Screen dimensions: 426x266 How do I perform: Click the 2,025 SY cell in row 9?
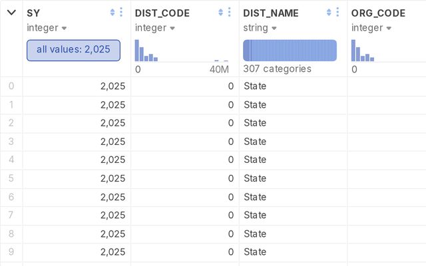112,252
